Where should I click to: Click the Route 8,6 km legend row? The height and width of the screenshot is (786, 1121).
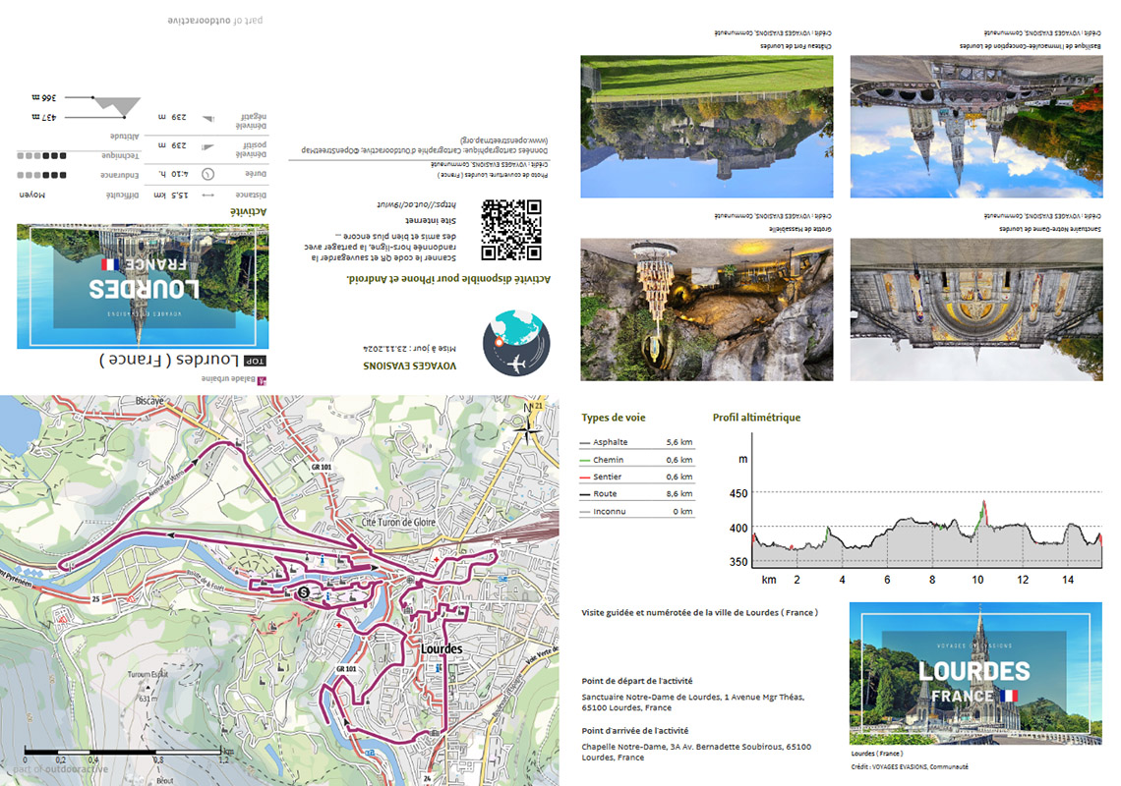[x=637, y=494]
